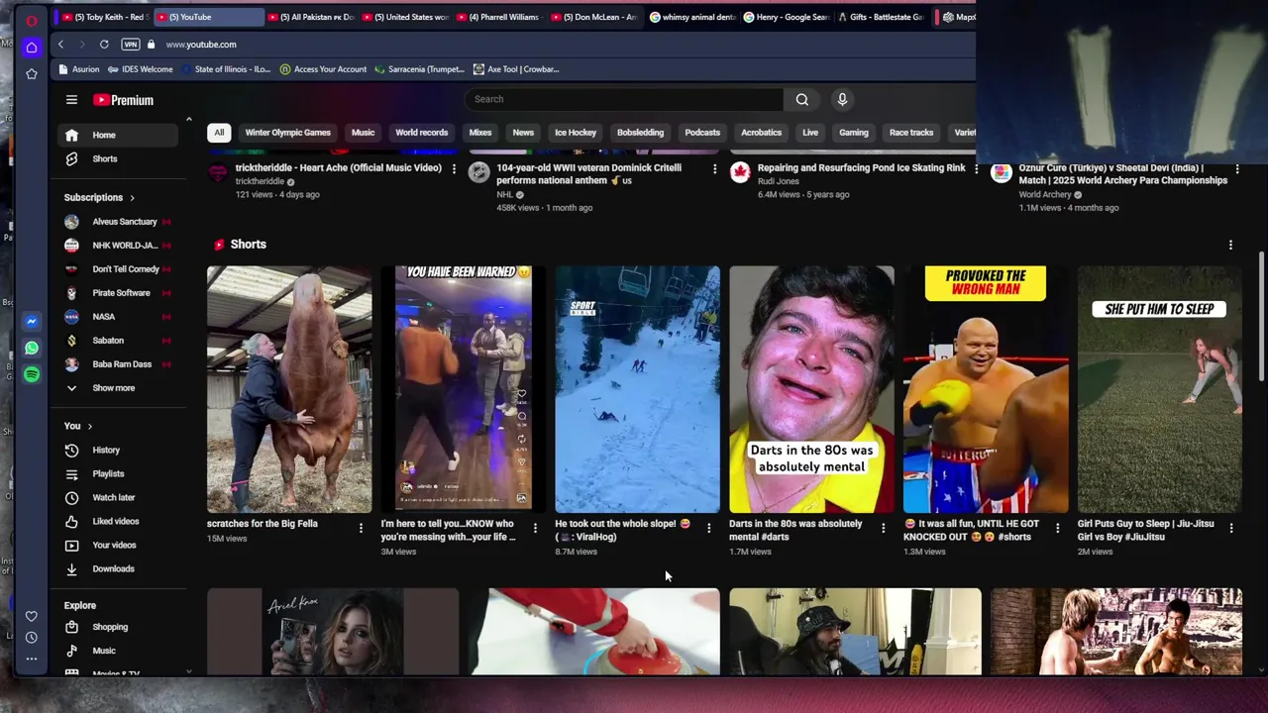Open options for 104-year-old WWII veteran video
Image resolution: width=1268 pixels, height=713 pixels.
[x=714, y=169]
